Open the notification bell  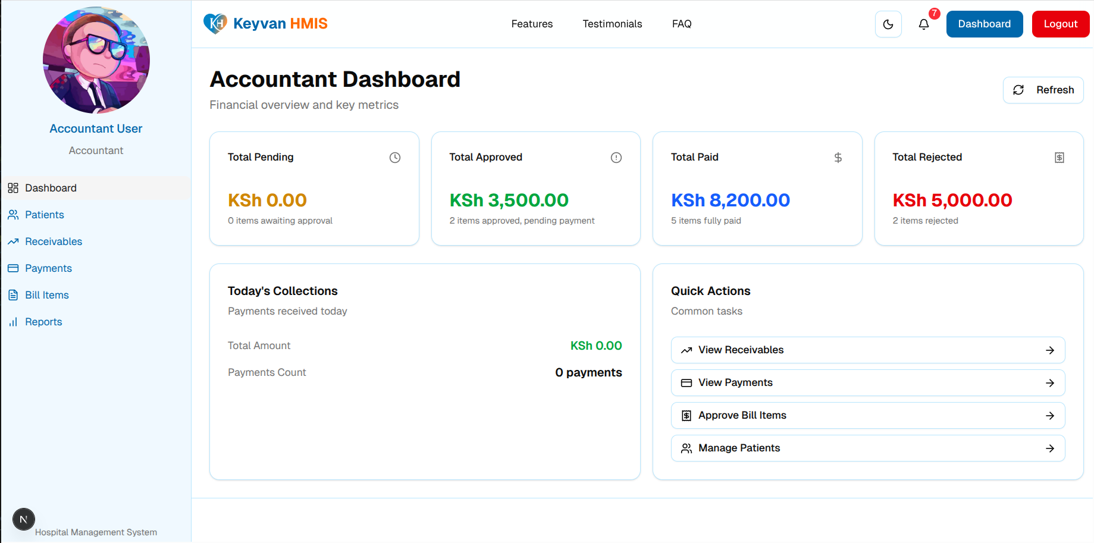[x=924, y=24]
